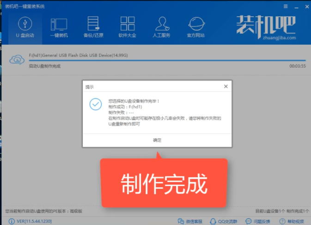Image resolution: width=311 pixels, height=225 pixels.
Task: Open the 备份/还原 tab
Action: 93,28
